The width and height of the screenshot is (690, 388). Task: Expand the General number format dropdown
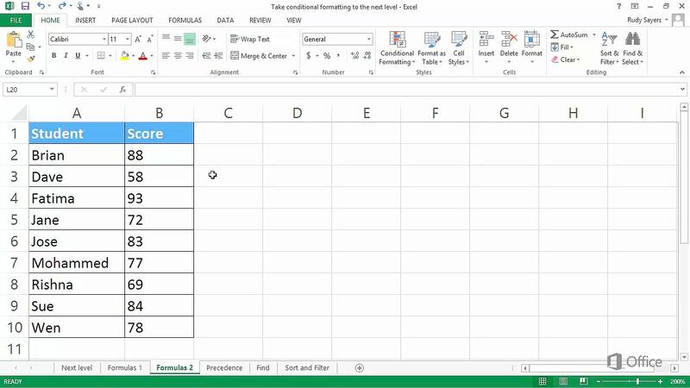tap(369, 39)
